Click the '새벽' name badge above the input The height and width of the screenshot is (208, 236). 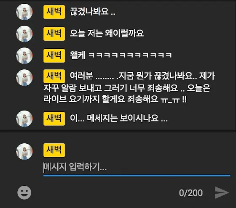point(54,150)
